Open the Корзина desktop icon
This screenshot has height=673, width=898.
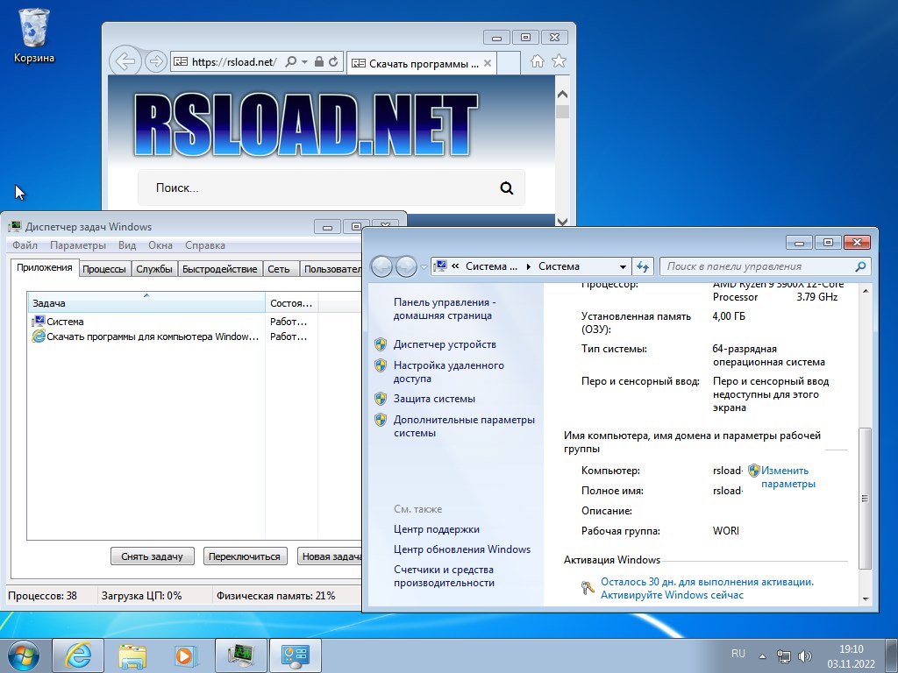point(32,29)
